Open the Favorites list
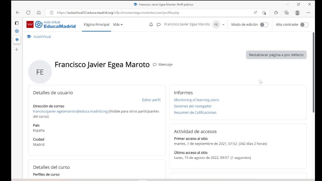 click(x=276, y=13)
